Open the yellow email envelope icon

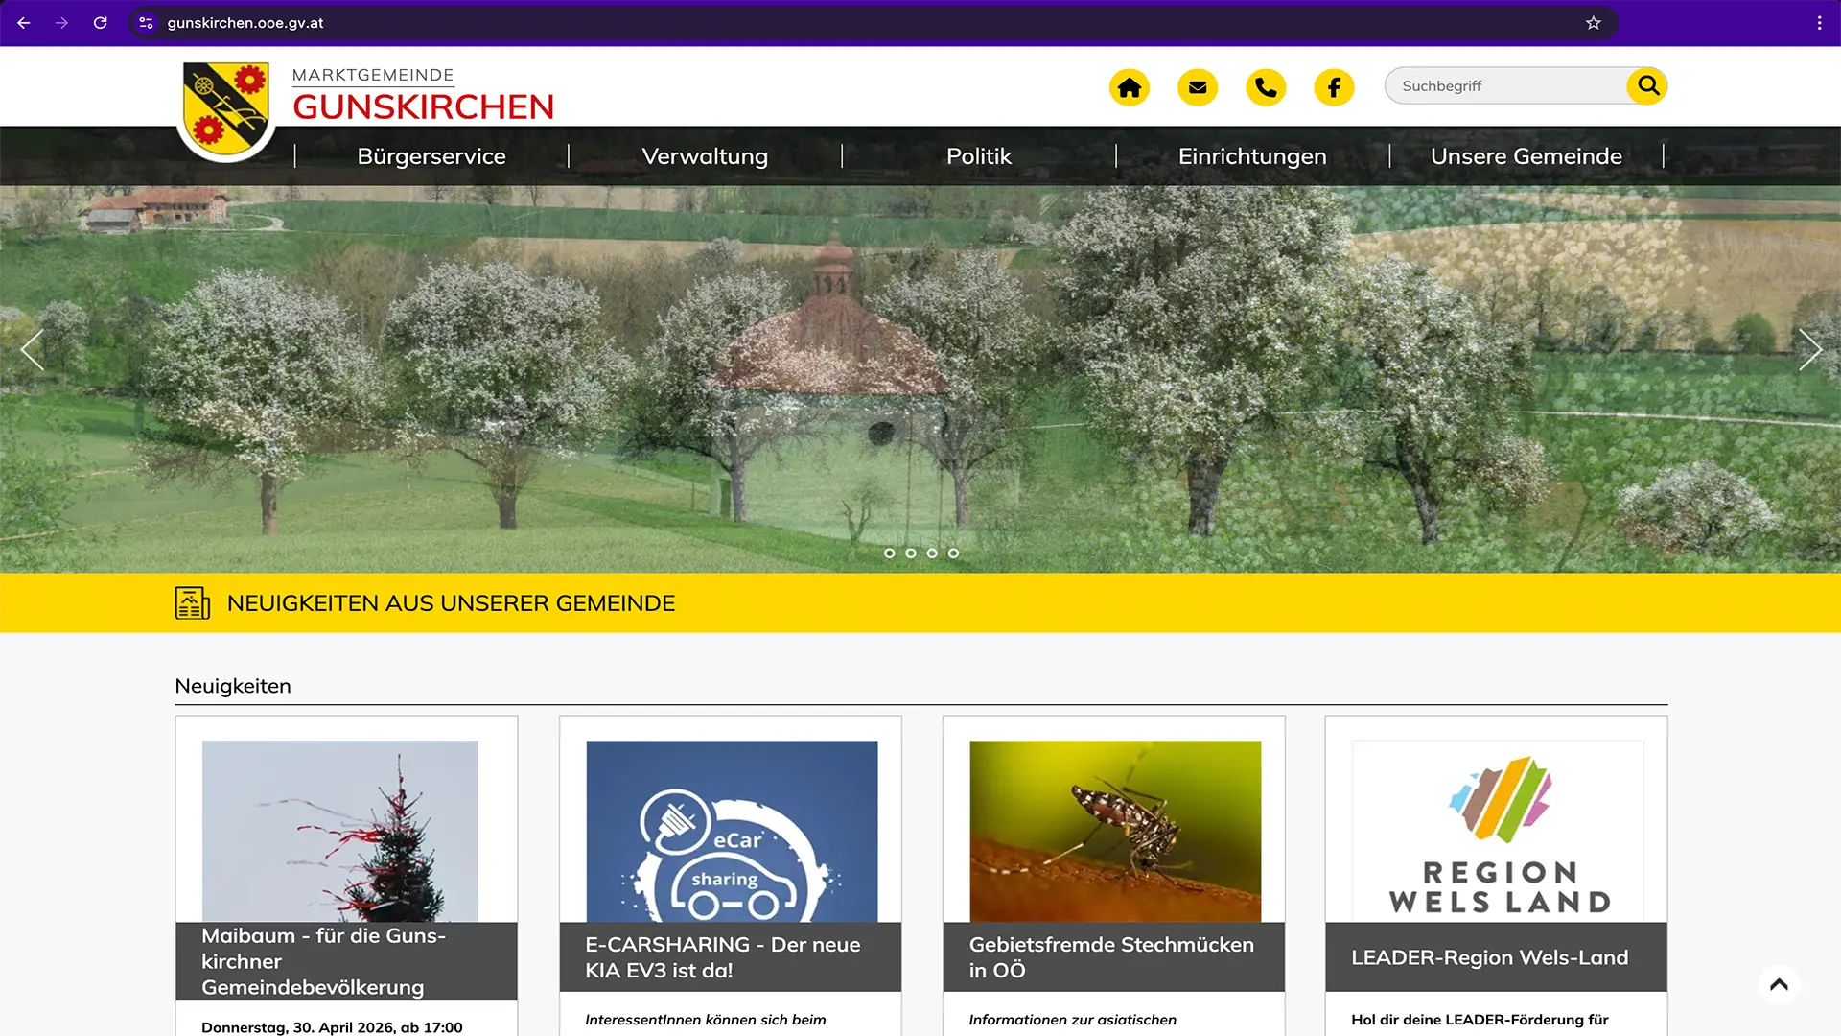[1198, 87]
